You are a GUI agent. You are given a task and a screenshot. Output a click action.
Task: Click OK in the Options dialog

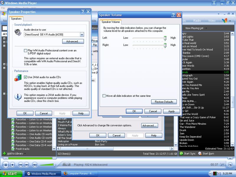click(98, 135)
